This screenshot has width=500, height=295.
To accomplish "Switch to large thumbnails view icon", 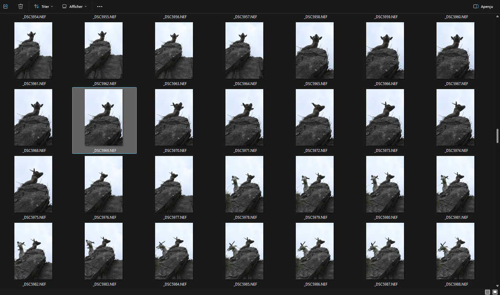I will click(x=495, y=292).
